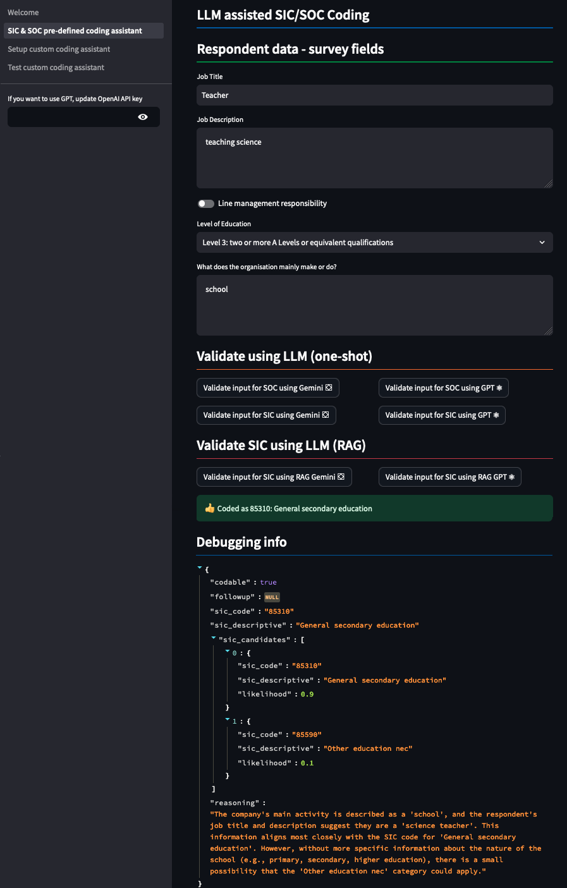
Task: Toggle Line management responsibility switch
Action: pyautogui.click(x=206, y=204)
